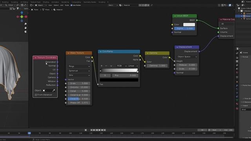This screenshot has width=251, height=141.
Task: Toggle the Stereoscopy checkbox in Properties
Action: click(x=244, y=102)
